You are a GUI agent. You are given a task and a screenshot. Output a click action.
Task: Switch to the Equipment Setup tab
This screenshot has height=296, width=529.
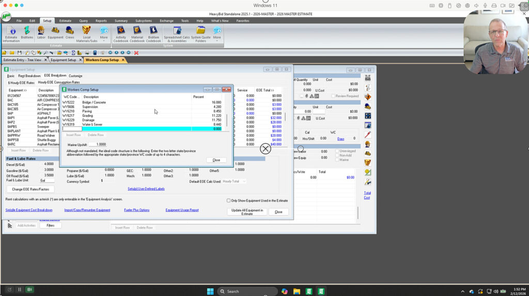point(63,60)
